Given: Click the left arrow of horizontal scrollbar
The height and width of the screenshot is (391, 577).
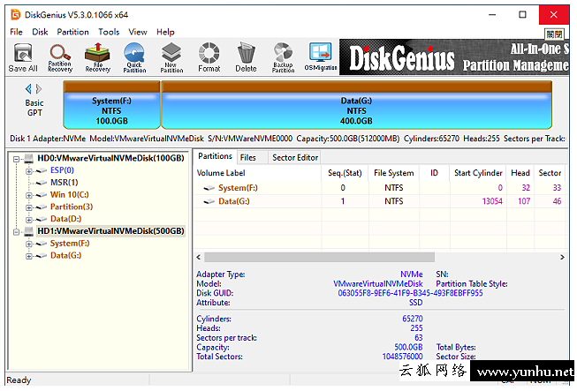Looking at the screenshot, I should (199, 257).
